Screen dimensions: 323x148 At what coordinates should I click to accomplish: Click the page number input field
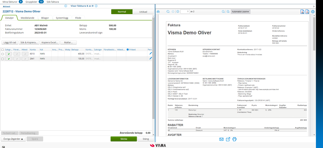point(185,12)
